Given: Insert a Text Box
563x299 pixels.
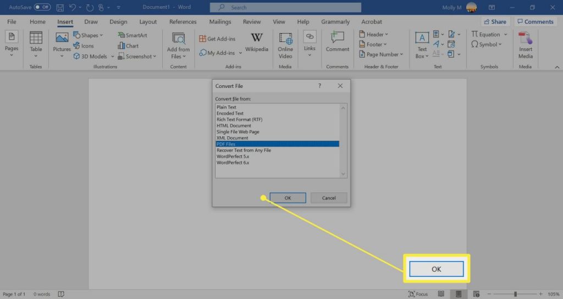Looking at the screenshot, I should [422, 45].
